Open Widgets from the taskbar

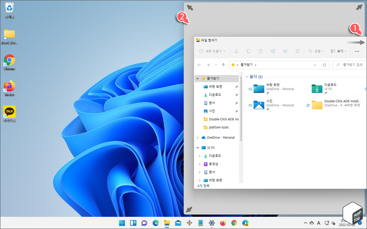[133, 223]
